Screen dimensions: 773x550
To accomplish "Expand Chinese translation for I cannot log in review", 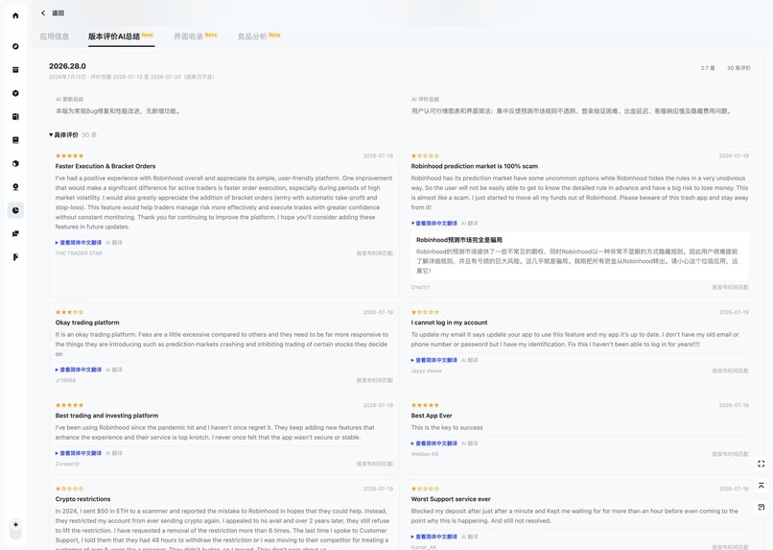I will pos(434,360).
